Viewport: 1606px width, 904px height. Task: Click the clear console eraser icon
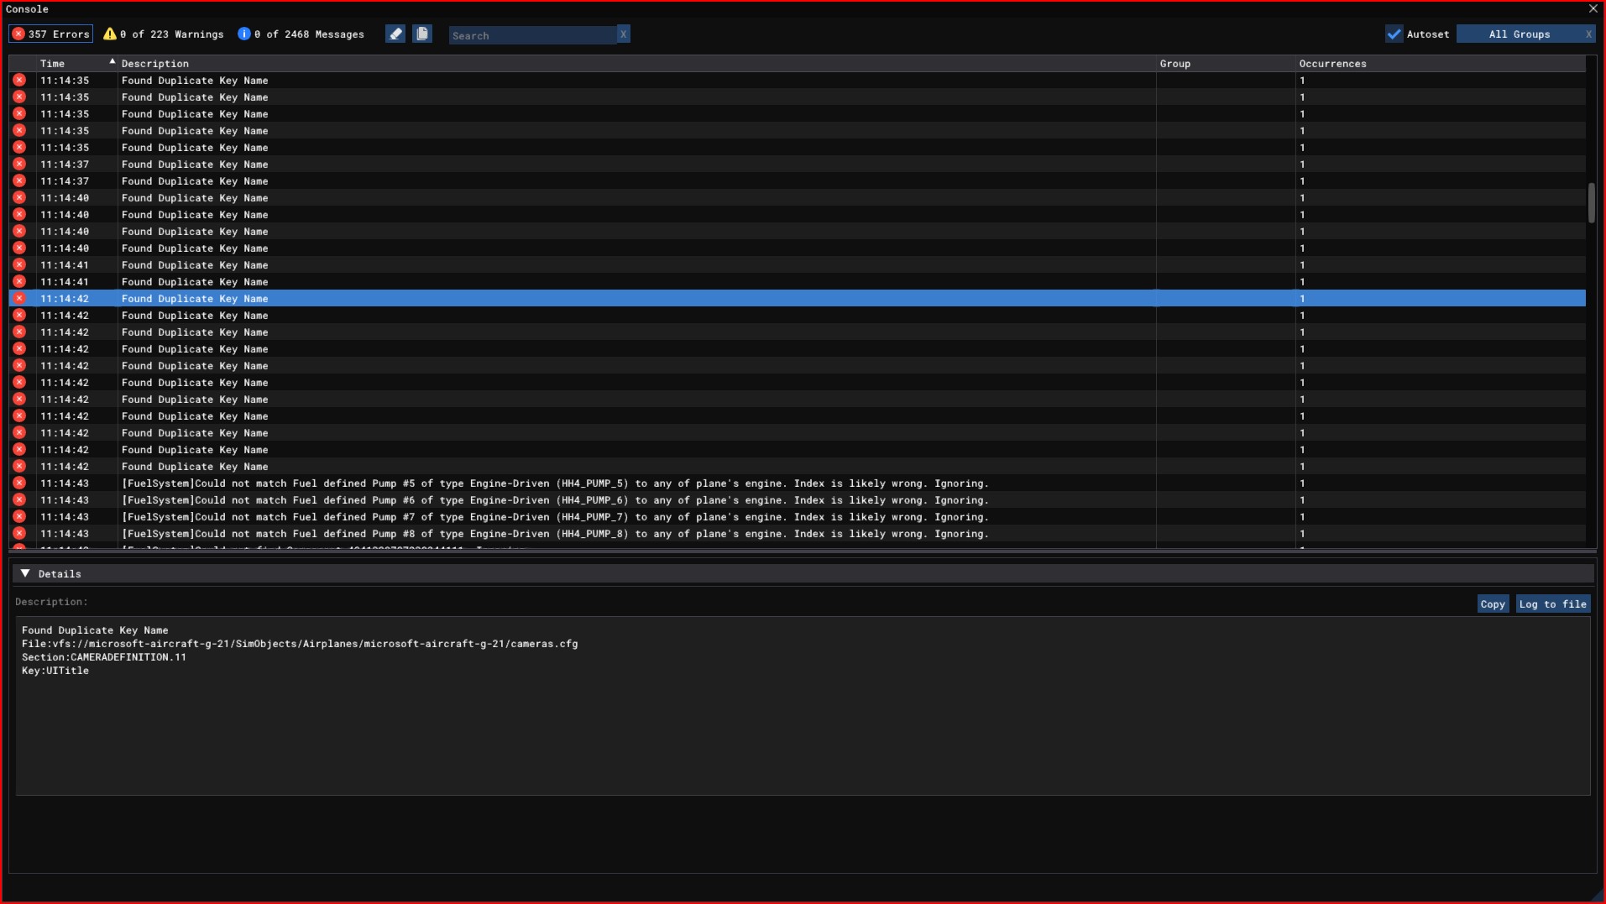pyautogui.click(x=395, y=34)
